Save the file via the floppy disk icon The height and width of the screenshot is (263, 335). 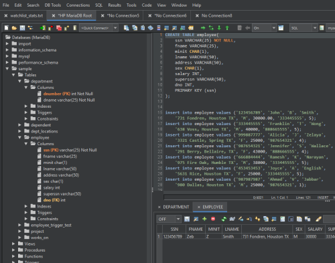coord(22,28)
